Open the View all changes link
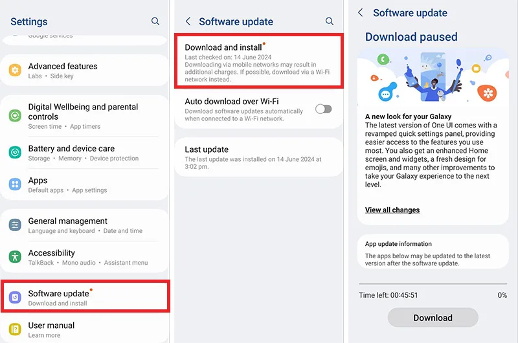518x343 pixels. click(x=392, y=210)
